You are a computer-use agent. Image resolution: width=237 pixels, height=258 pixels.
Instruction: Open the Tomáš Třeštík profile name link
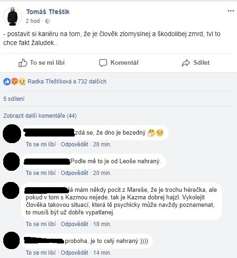coord(48,12)
